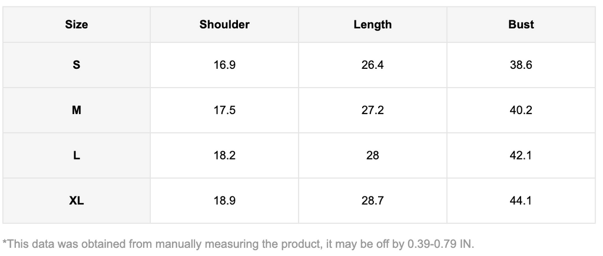
Task: Click length value 28 for size L
Action: [x=373, y=155]
